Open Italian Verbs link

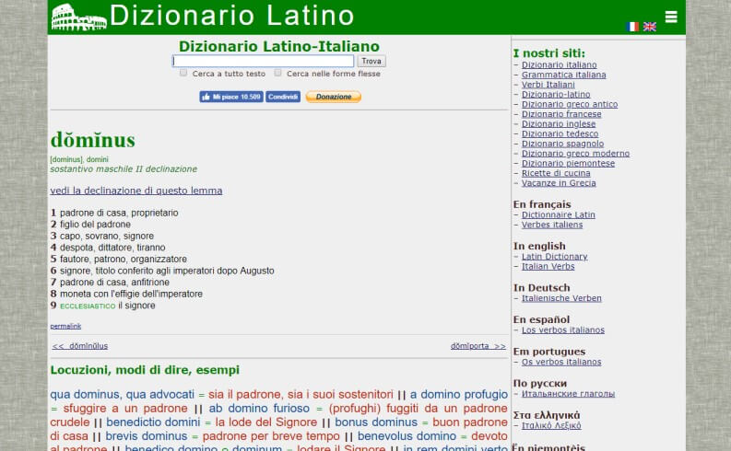click(x=548, y=266)
